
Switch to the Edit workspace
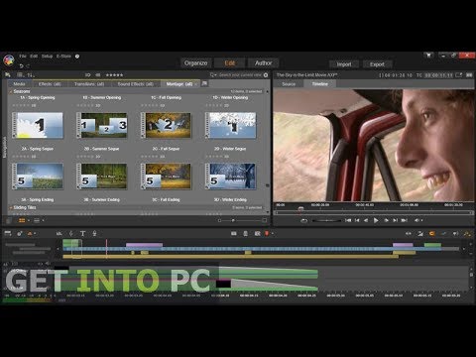[x=230, y=63]
